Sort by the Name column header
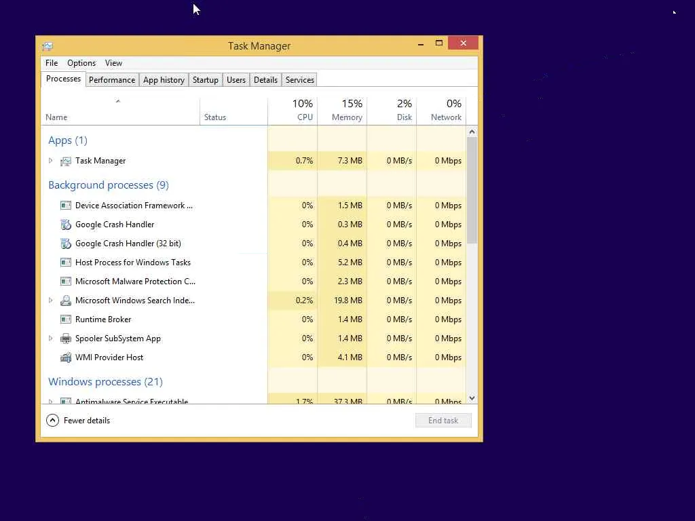 (x=120, y=111)
